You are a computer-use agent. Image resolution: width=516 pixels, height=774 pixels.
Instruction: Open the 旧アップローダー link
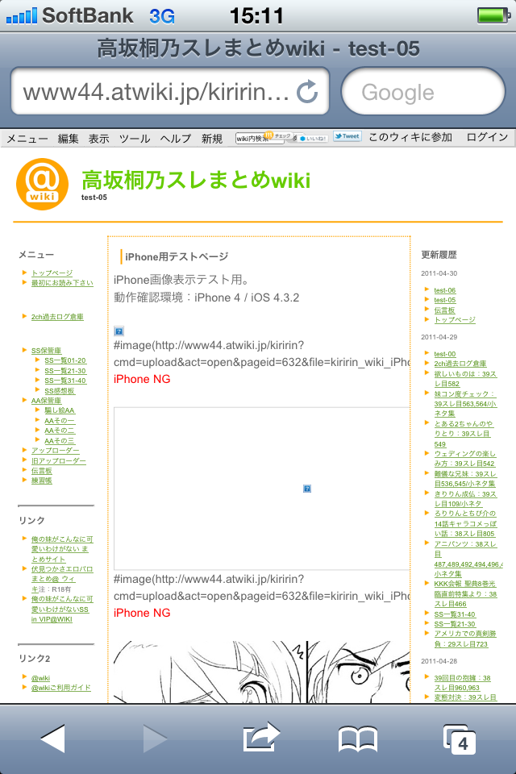coord(59,460)
